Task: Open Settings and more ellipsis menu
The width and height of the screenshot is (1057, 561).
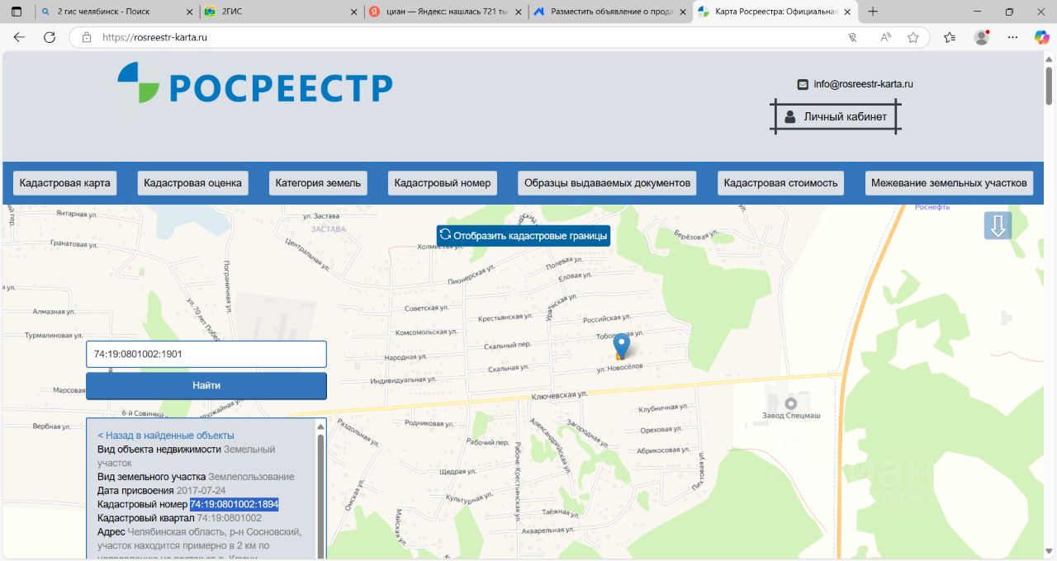Action: (x=1012, y=37)
